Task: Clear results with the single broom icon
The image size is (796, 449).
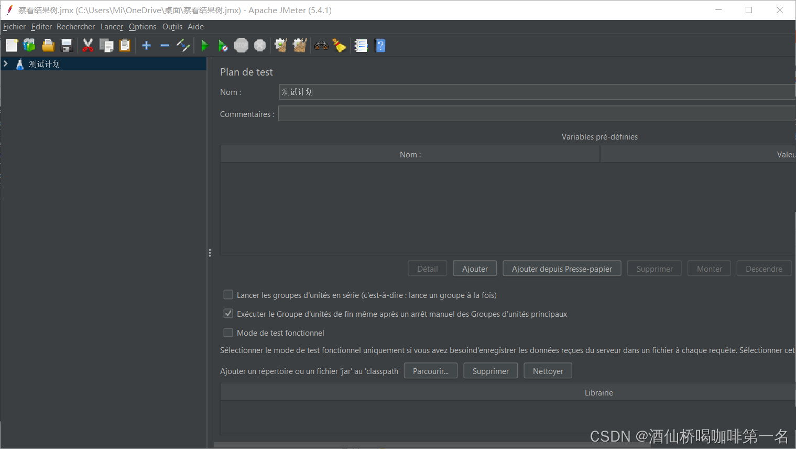Action: click(281, 46)
